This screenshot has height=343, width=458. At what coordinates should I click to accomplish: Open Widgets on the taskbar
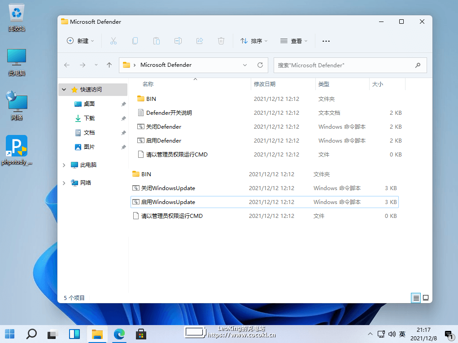click(x=74, y=334)
